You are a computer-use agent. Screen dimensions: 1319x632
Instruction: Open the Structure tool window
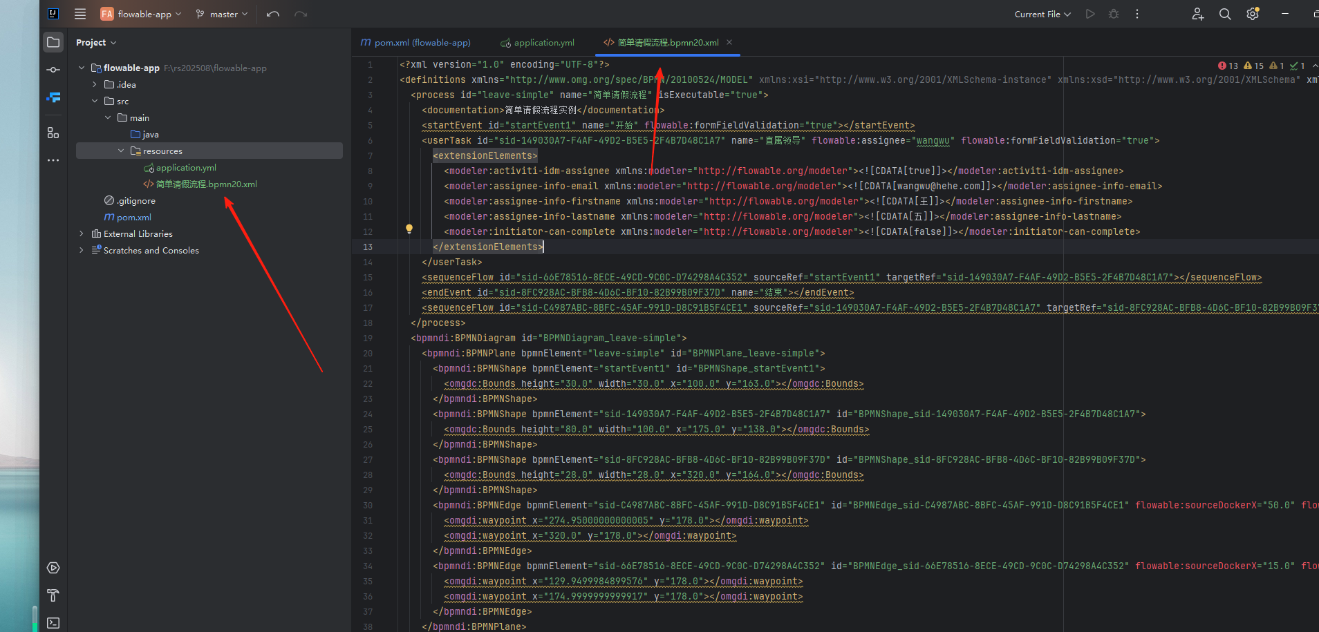click(53, 133)
